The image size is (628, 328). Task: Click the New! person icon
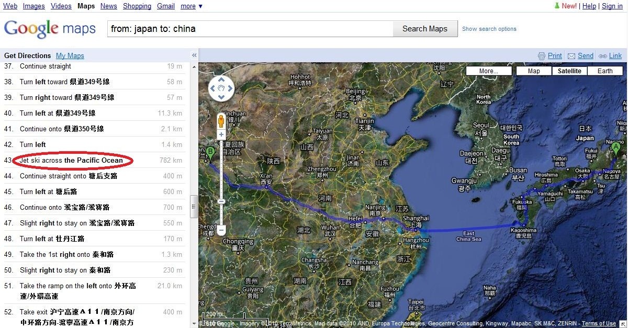557,6
